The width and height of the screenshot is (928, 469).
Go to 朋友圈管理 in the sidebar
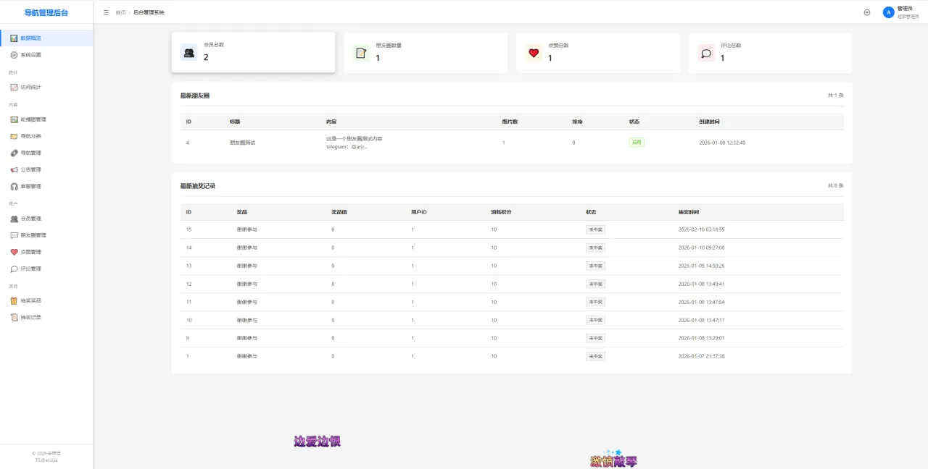coord(33,235)
